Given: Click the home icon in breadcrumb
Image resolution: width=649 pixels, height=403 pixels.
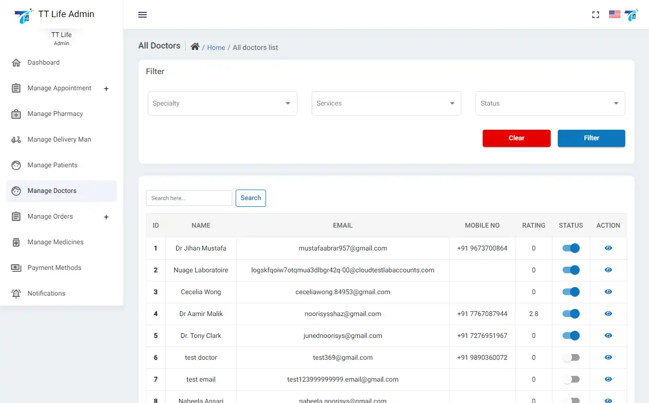Looking at the screenshot, I should coord(195,47).
